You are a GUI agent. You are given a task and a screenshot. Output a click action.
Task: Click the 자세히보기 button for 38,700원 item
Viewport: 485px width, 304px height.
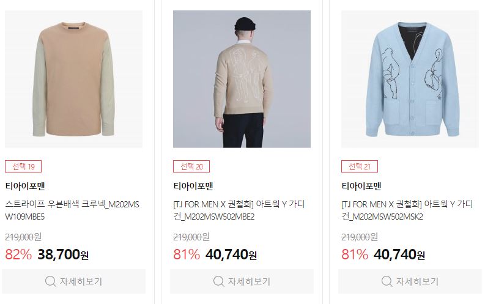73,281
